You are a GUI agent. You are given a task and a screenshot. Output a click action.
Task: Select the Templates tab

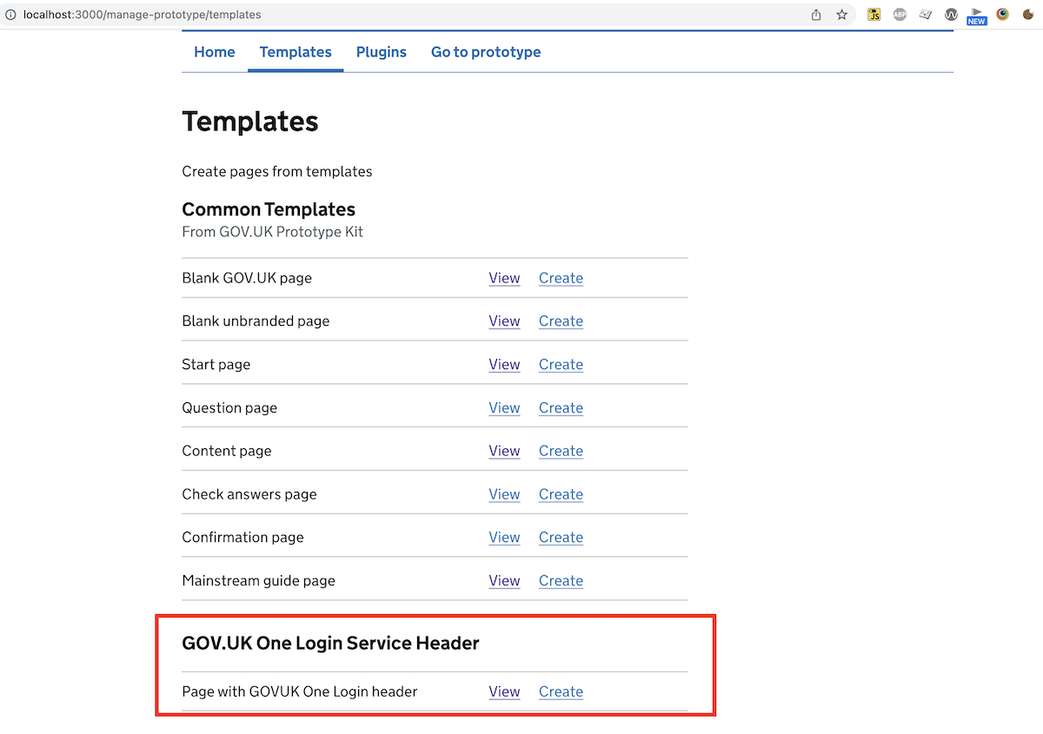click(296, 52)
